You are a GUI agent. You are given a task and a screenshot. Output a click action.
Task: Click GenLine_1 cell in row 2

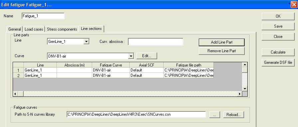(40, 75)
